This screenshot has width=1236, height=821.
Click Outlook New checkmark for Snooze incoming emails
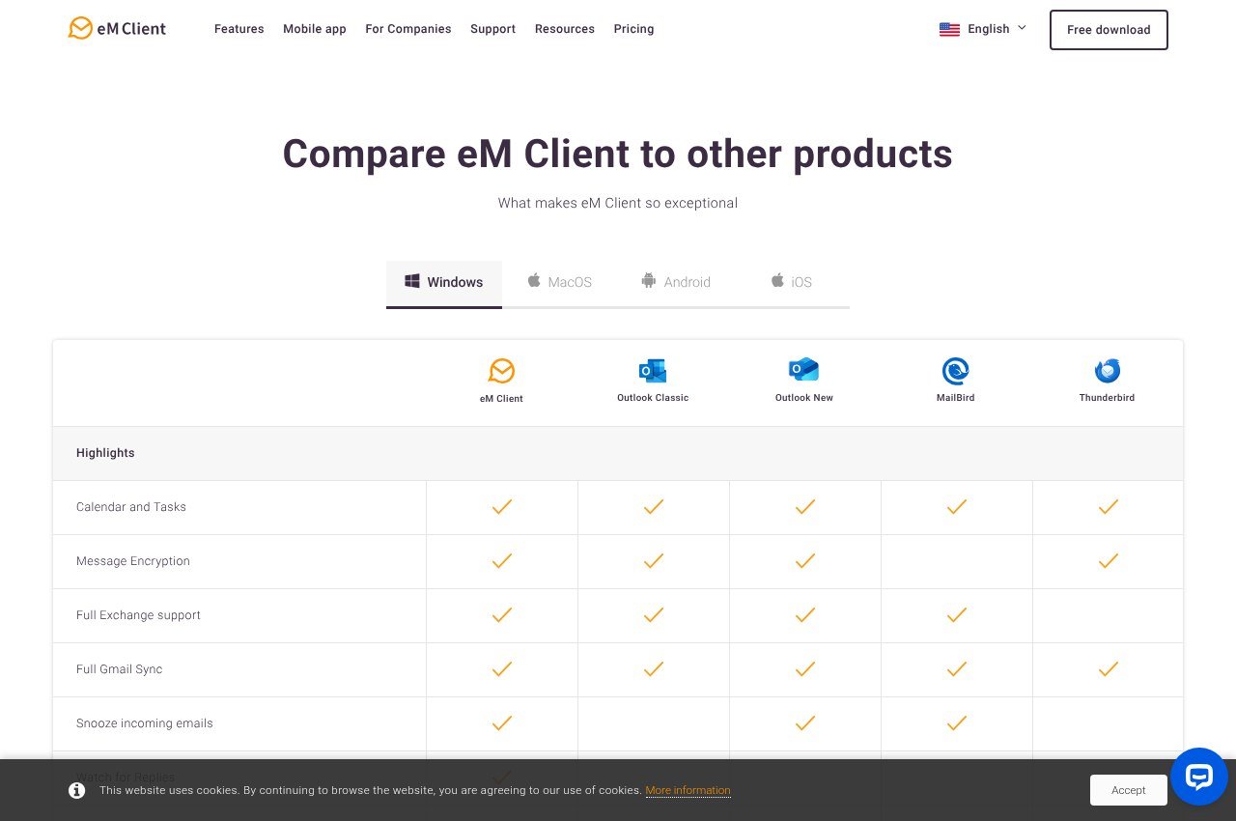click(804, 722)
